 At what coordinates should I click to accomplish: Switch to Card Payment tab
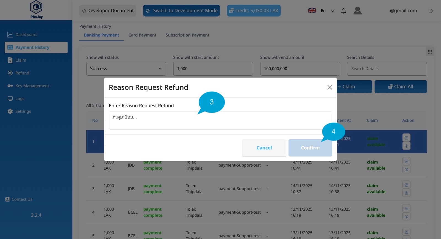point(142,35)
